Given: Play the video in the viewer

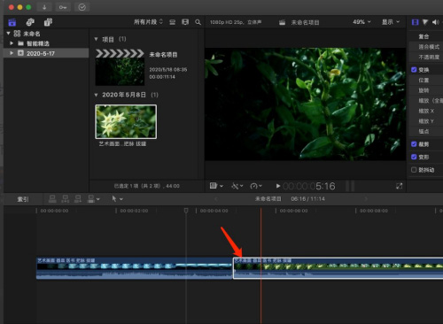Looking at the screenshot, I should [277, 186].
